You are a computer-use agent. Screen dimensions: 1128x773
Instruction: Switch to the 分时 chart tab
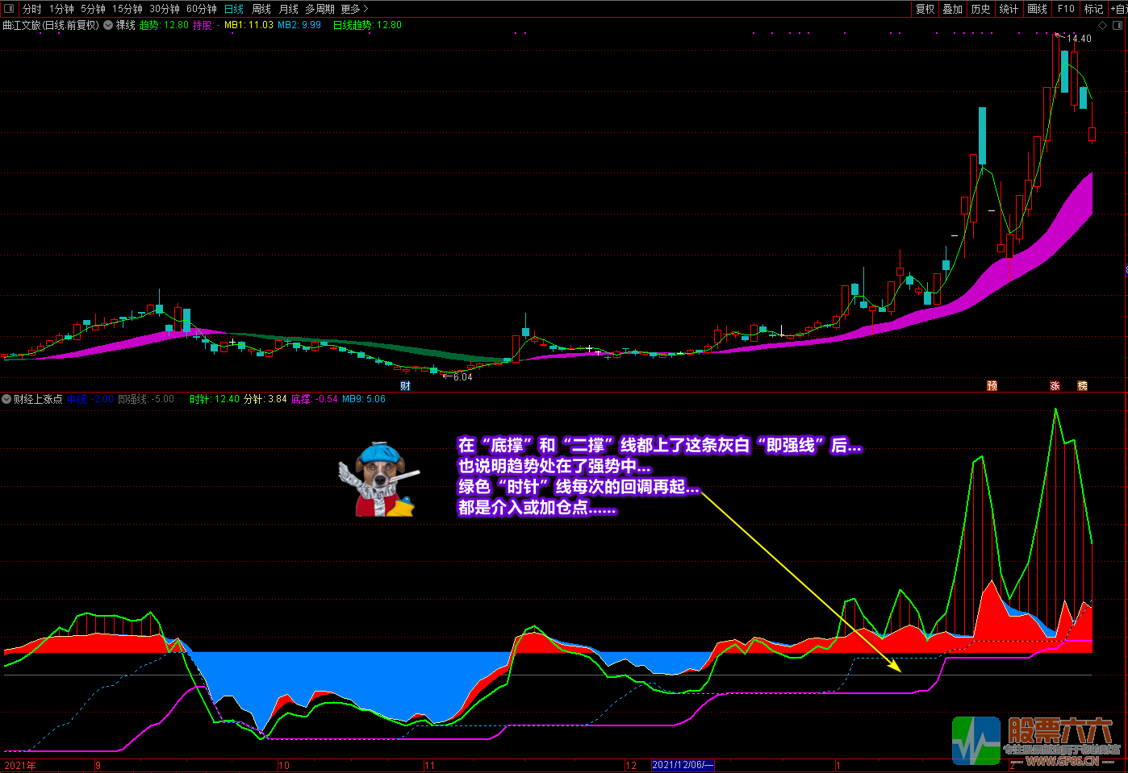pyautogui.click(x=31, y=9)
